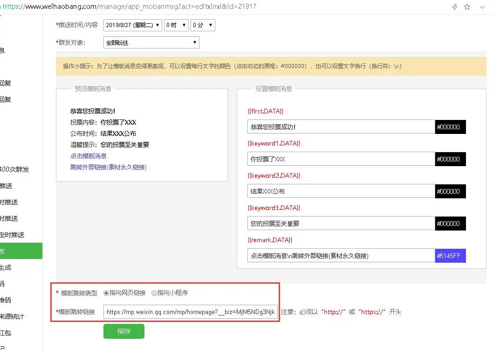Viewport: 493px width, 350px height.
Task: Open color box for keyword3.DATA row
Action: click(450, 224)
